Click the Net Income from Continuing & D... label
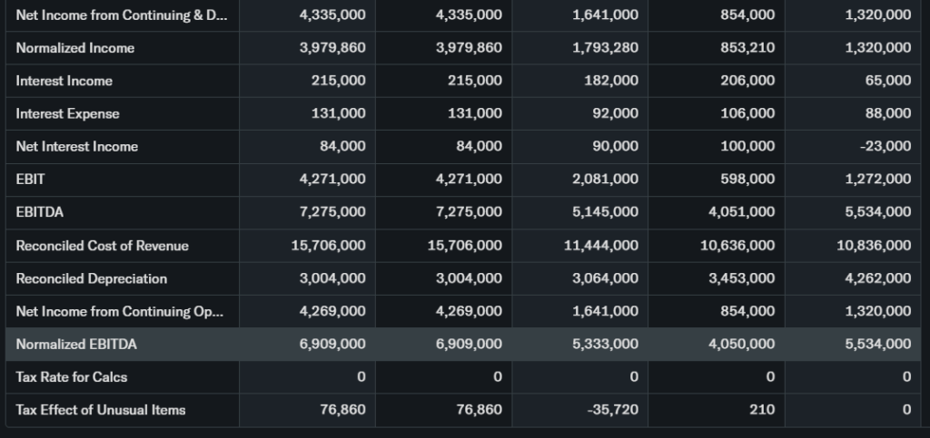This screenshot has height=438, width=930. click(x=119, y=15)
